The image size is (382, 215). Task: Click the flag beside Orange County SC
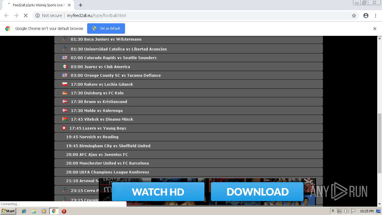(x=65, y=75)
